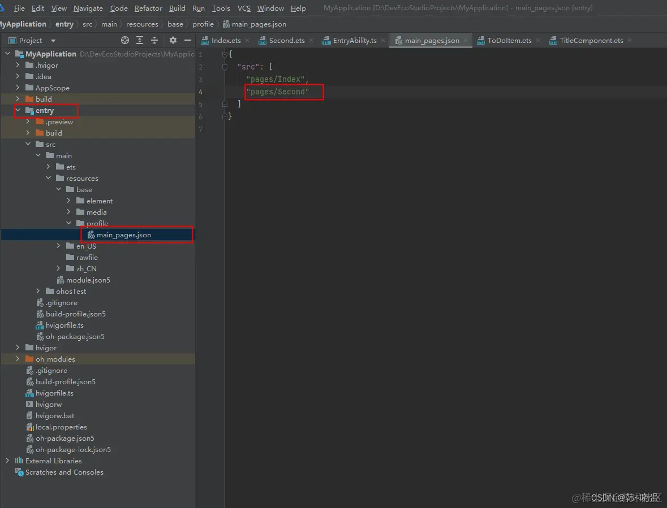Select entry oh-package.json5 file
This screenshot has width=667, height=508.
(x=75, y=336)
